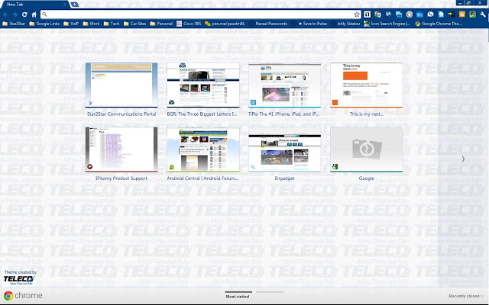Click 'Star2Star Communications Portal' caption text
489x305 pixels.
(121, 114)
